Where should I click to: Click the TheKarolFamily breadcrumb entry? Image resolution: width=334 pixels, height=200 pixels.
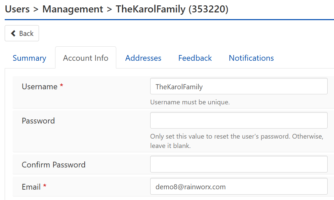(151, 9)
